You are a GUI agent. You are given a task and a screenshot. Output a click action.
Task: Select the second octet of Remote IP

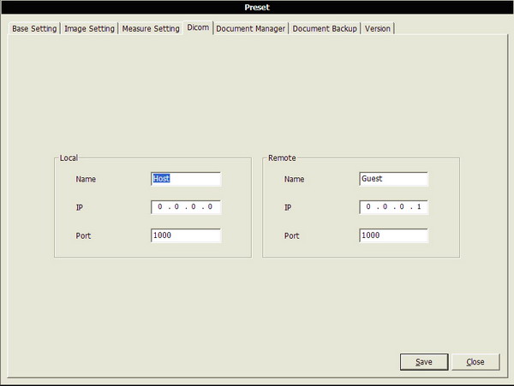tap(385, 207)
